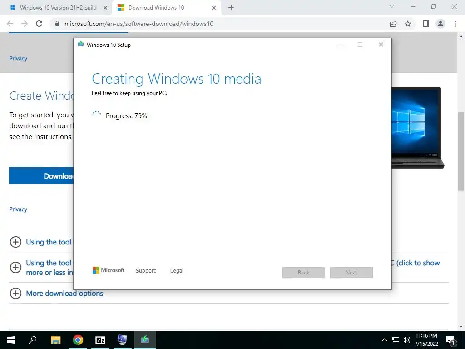This screenshot has width=465, height=349.
Task: Click the upper Privacy link on webpage
Action: coord(18,59)
